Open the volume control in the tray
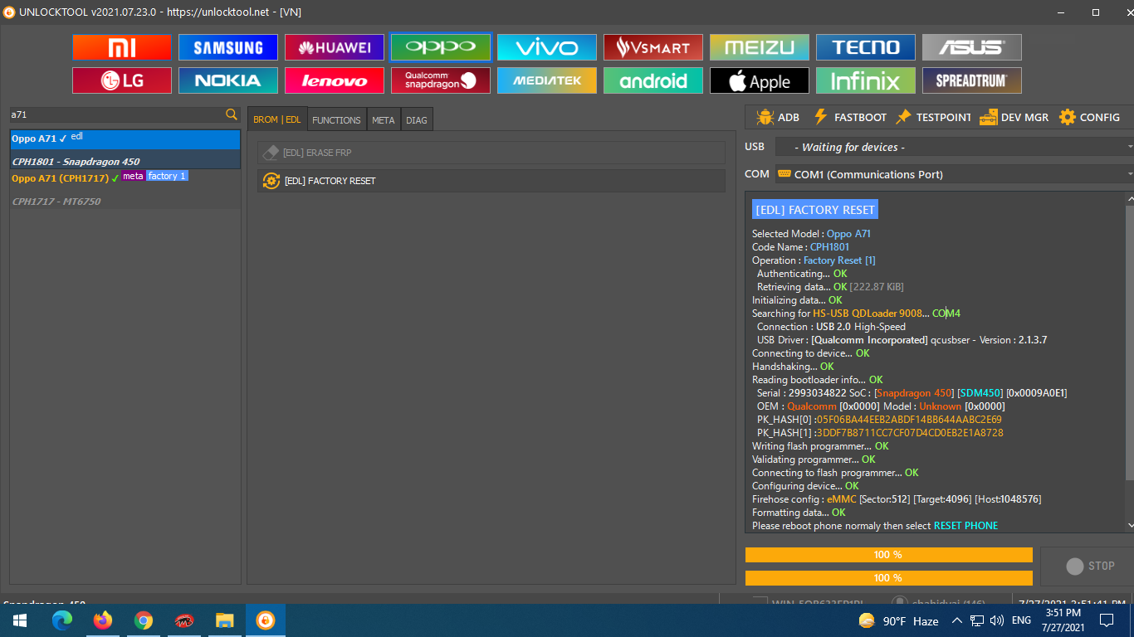This screenshot has height=637, width=1134. pos(997,620)
